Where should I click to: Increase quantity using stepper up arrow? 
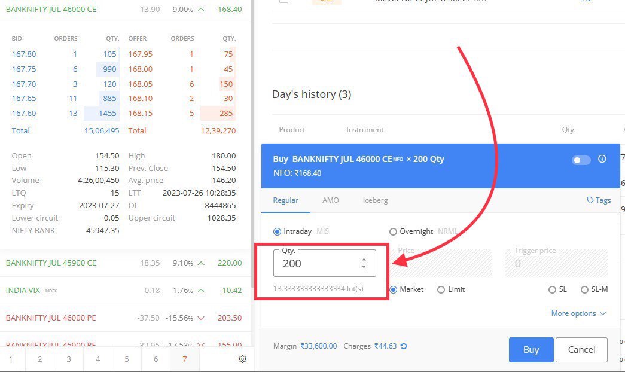(x=364, y=260)
